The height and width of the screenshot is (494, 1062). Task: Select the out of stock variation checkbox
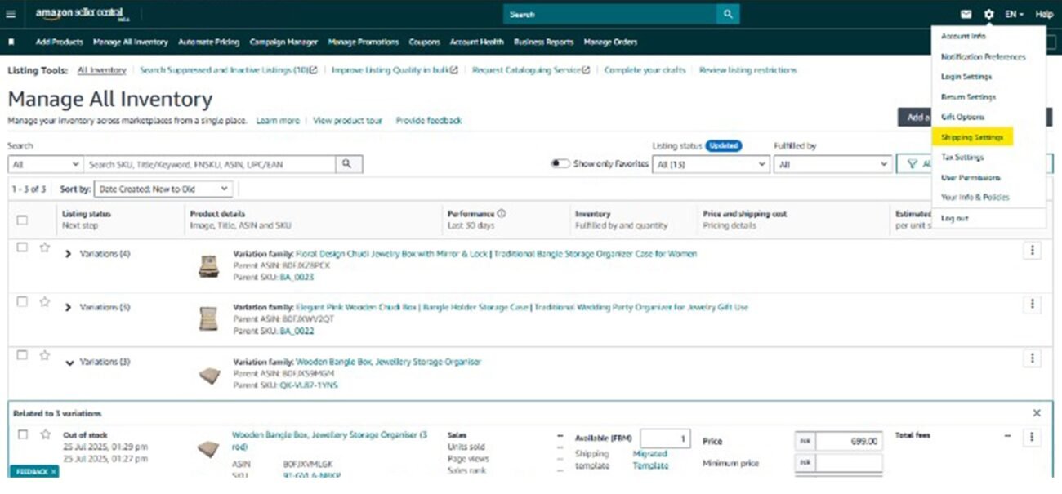[x=22, y=434]
